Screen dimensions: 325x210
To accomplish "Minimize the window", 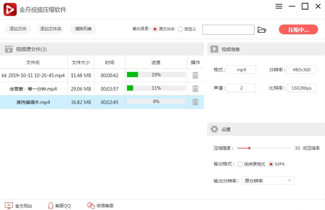I will [292, 6].
